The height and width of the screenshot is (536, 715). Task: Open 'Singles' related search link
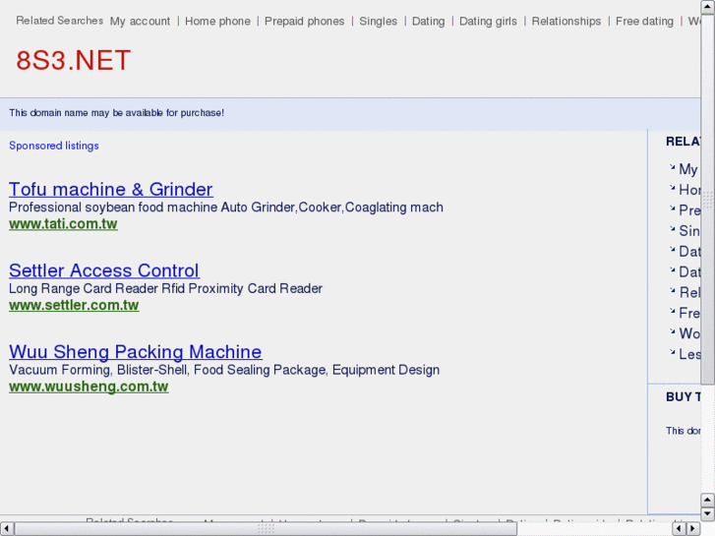(x=378, y=22)
